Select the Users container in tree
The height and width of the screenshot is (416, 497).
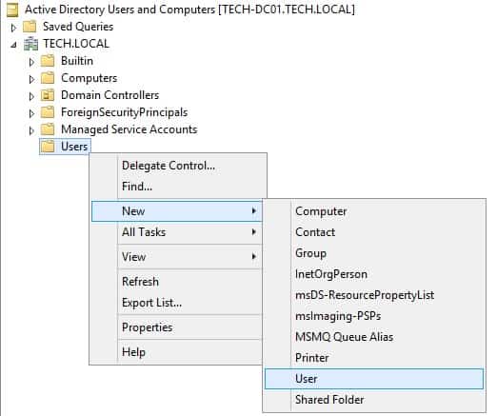coord(74,147)
